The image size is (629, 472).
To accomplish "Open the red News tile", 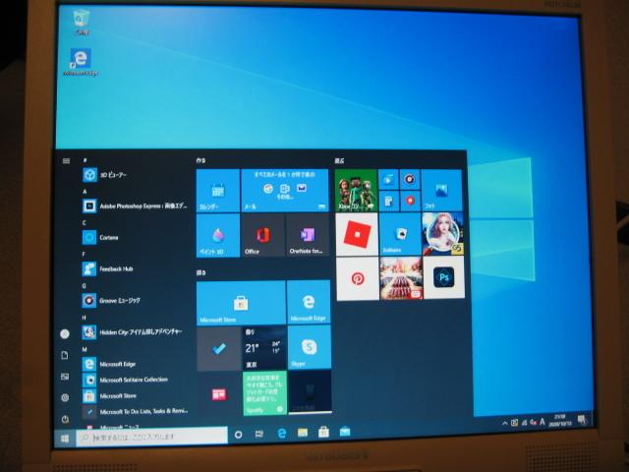I will [x=219, y=394].
